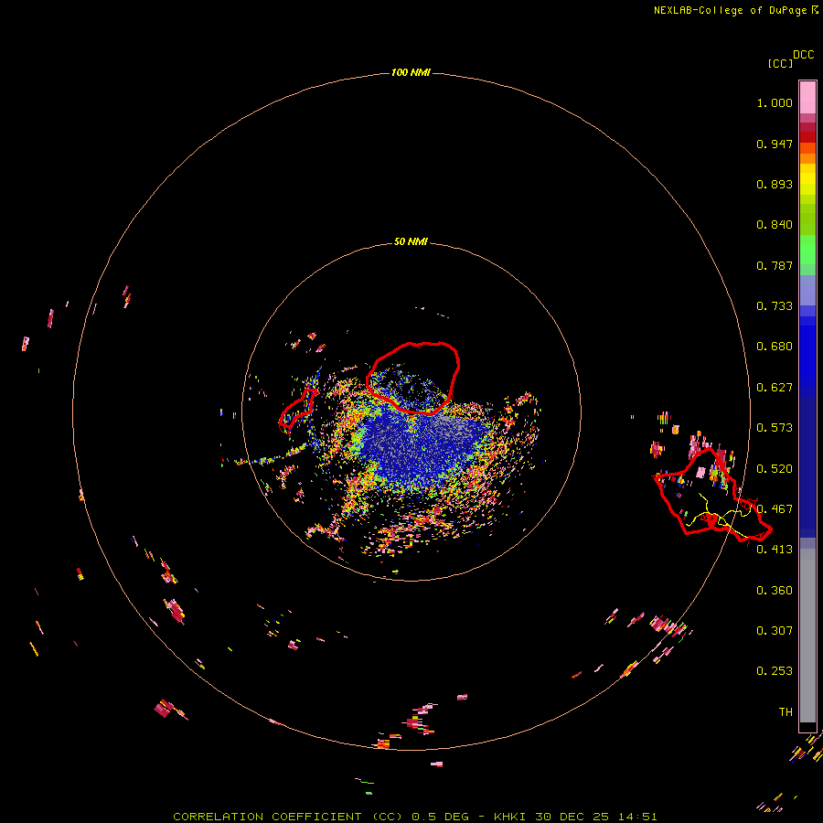The width and height of the screenshot is (823, 823).
Task: Click the 0.413 legend value
Action: pyautogui.click(x=775, y=550)
